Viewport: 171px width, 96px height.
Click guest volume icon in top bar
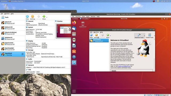(x=164, y=19)
